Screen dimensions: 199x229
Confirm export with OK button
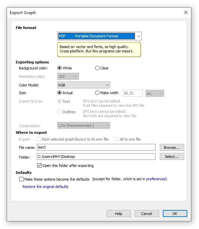click(175, 214)
